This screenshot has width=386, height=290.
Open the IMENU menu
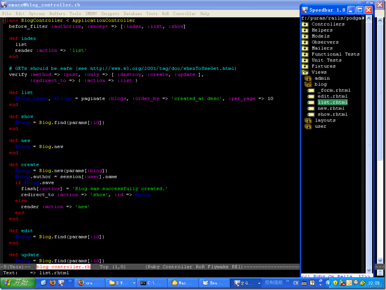[91, 14]
